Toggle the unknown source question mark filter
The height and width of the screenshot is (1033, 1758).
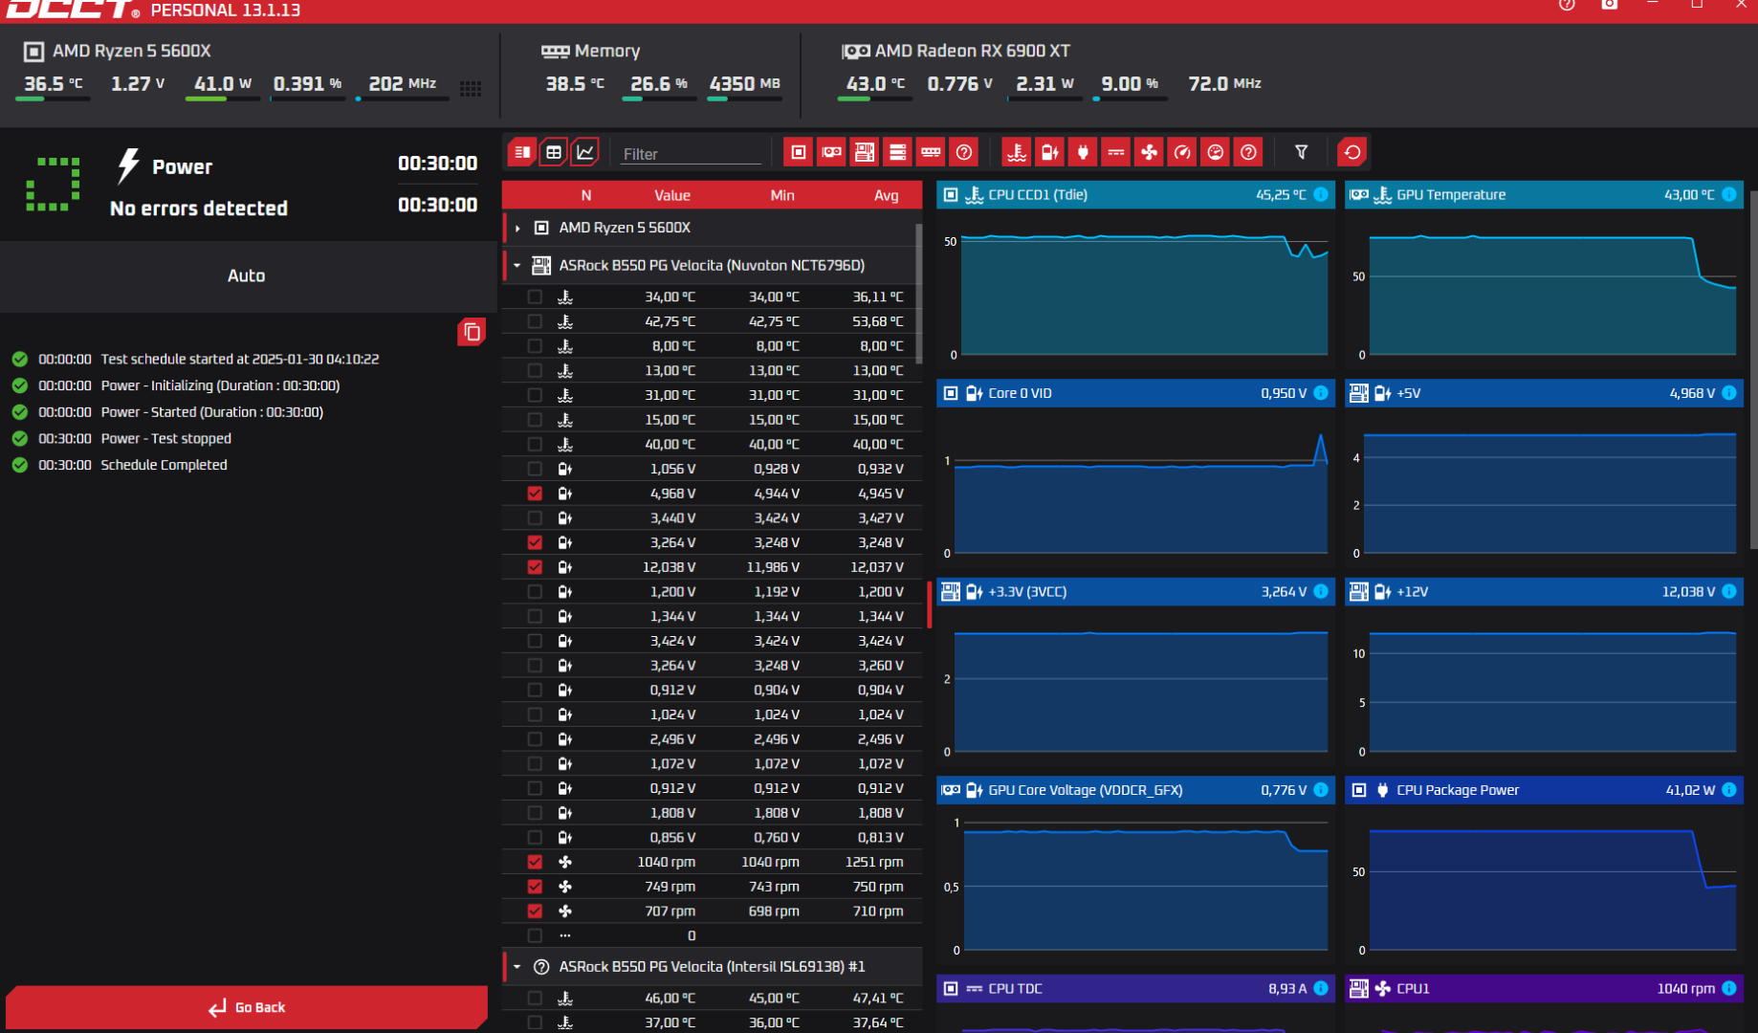pyautogui.click(x=964, y=152)
